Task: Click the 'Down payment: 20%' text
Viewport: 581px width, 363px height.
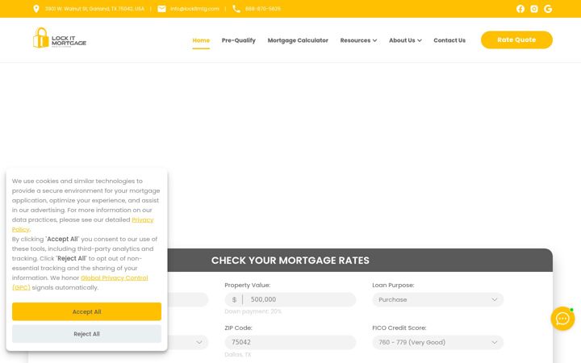Action: 253,311
